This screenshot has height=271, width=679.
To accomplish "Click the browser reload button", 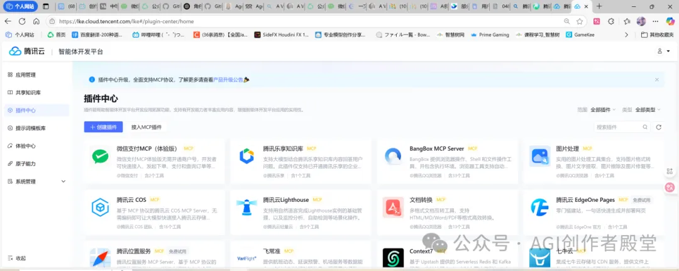I will [22, 21].
